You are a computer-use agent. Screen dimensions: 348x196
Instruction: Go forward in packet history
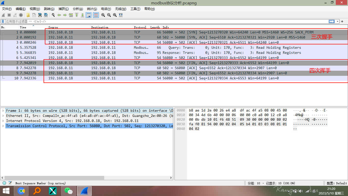pos(65,15)
